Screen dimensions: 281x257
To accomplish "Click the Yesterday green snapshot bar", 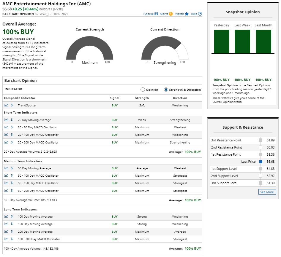I will tap(221, 41).
